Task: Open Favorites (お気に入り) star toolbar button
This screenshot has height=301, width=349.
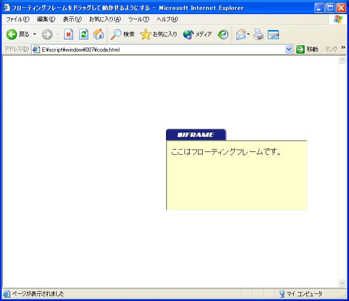Action: (158, 34)
